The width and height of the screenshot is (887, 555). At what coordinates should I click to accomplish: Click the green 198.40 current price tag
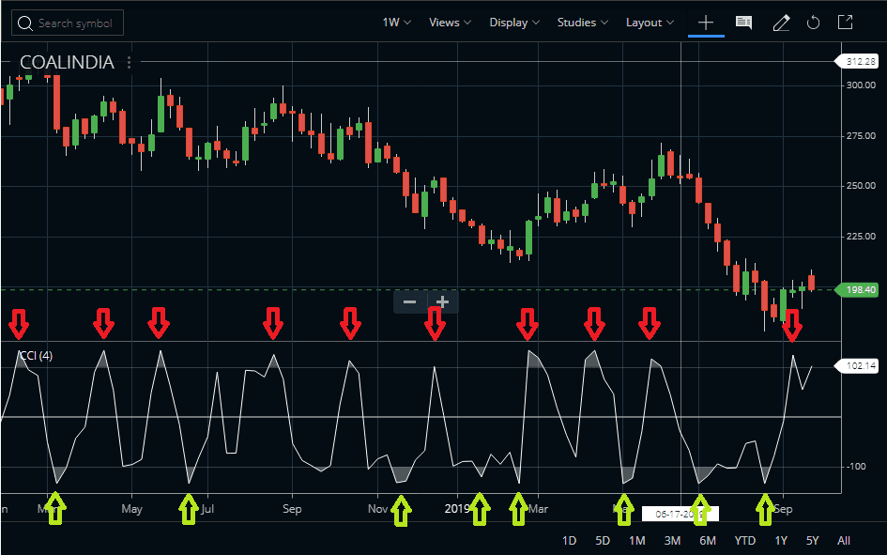click(857, 289)
